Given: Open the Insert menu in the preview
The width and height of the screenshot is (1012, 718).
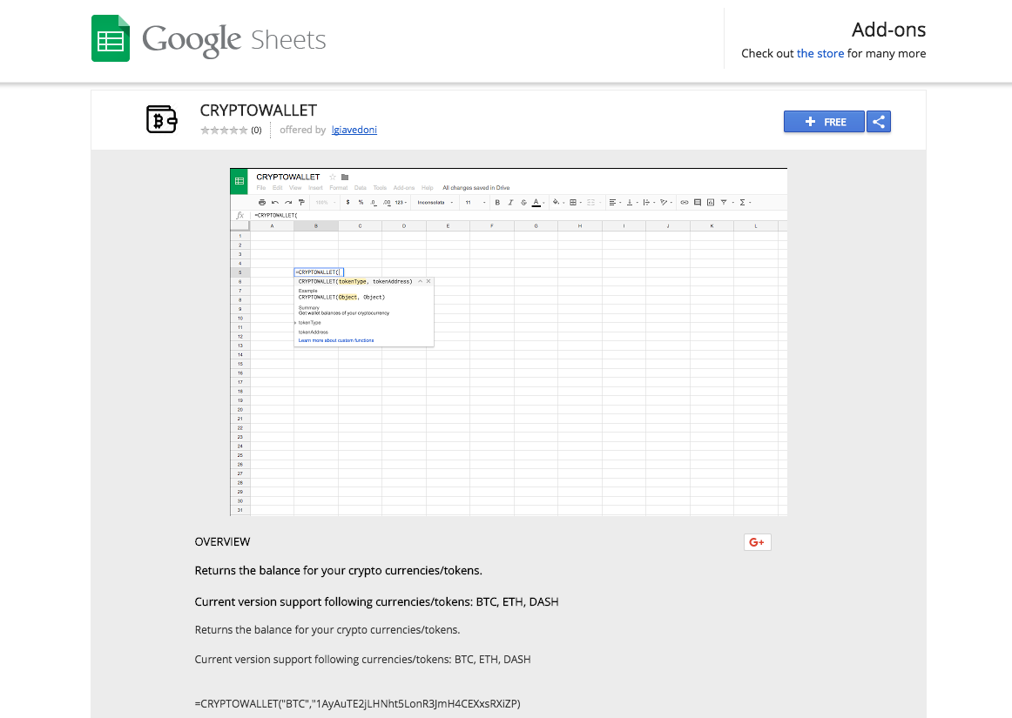Looking at the screenshot, I should [315, 188].
